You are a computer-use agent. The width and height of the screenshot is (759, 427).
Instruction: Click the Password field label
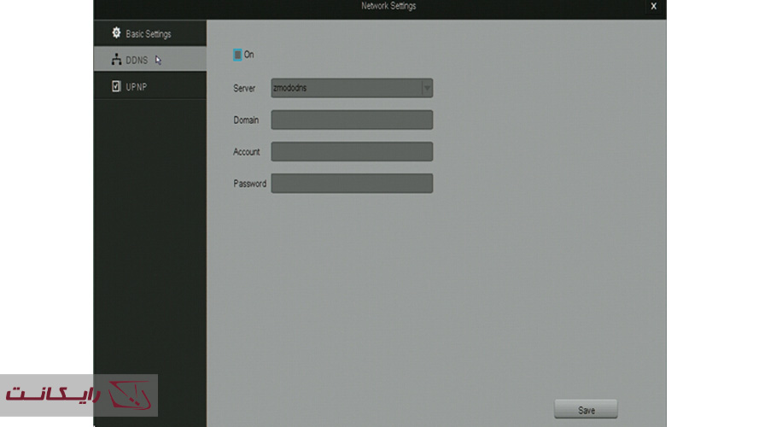[249, 184]
